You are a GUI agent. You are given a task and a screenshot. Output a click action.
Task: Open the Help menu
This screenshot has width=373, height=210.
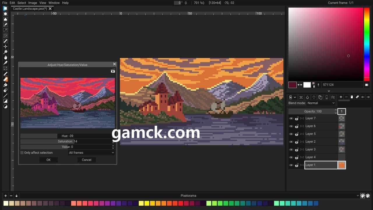click(65, 3)
